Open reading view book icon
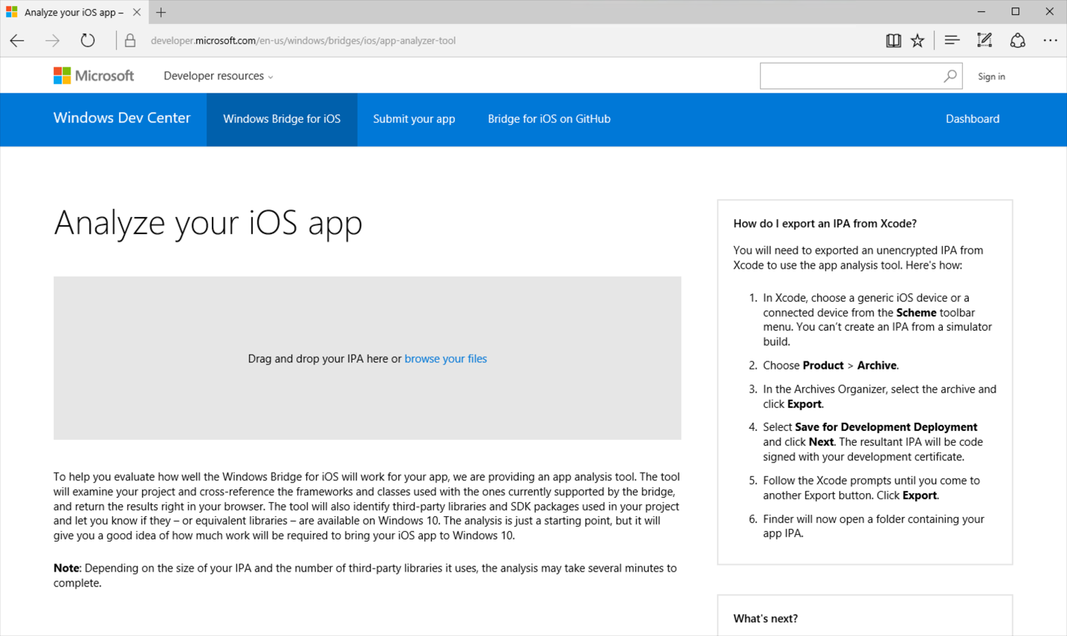This screenshot has width=1067, height=636. [x=893, y=40]
